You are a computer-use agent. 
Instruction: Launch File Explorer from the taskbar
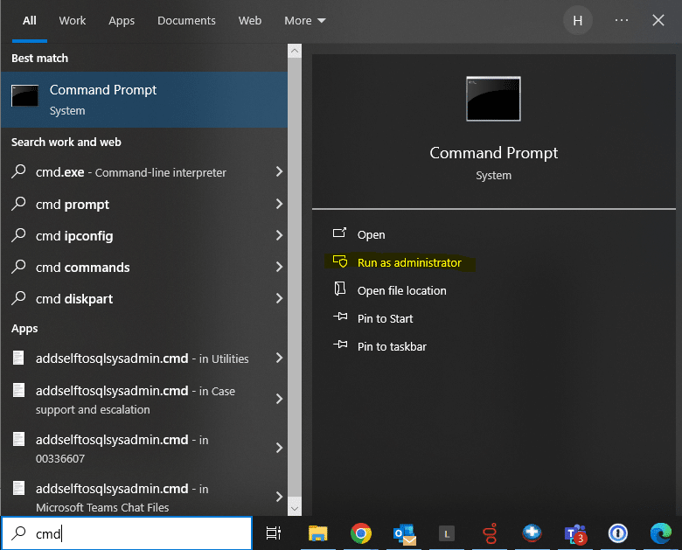click(318, 533)
